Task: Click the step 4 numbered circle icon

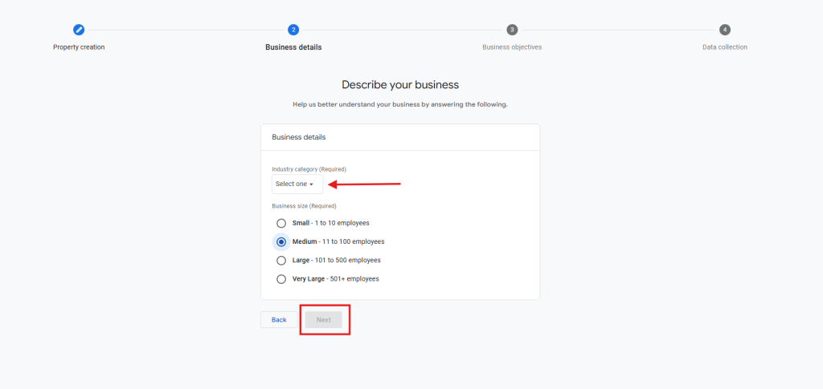Action: [x=725, y=30]
